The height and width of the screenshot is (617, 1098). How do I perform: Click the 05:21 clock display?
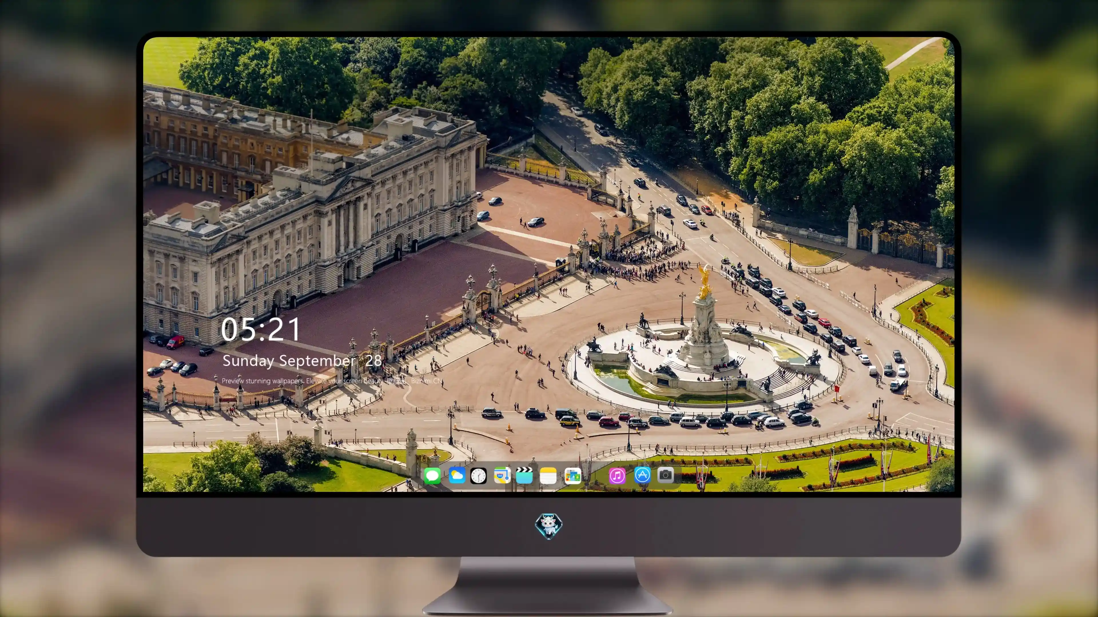pyautogui.click(x=260, y=330)
